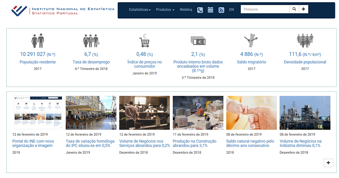
Task: Switch language to EN
Action: click(232, 9)
